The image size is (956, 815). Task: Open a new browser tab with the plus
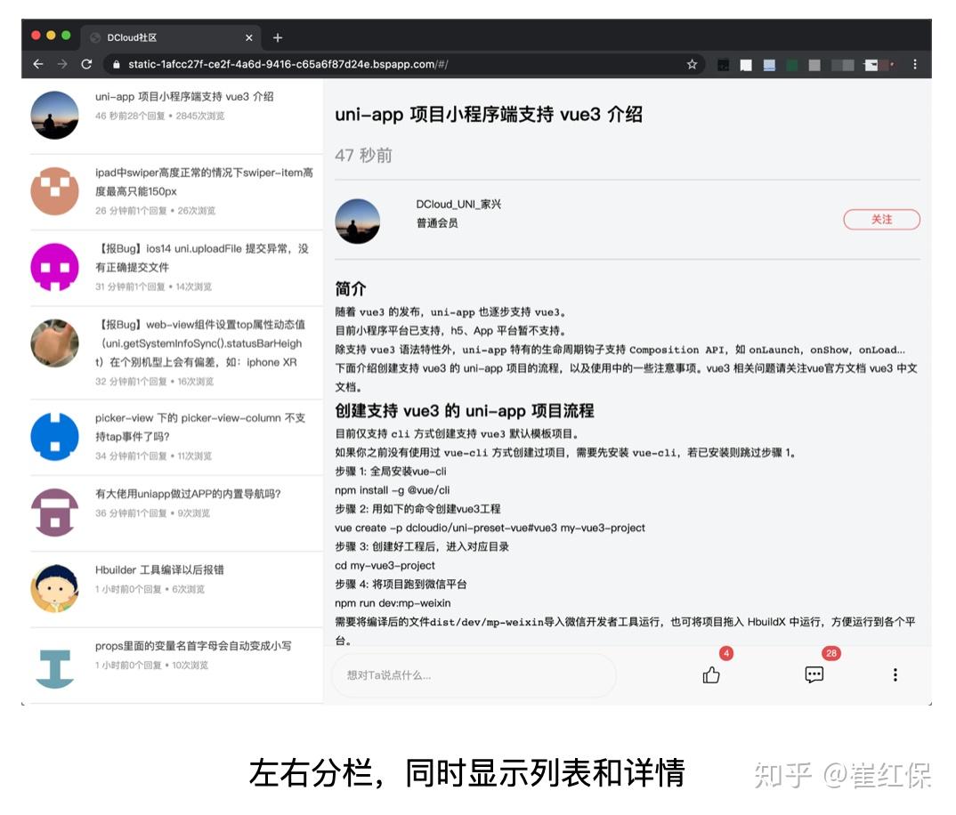click(x=277, y=36)
